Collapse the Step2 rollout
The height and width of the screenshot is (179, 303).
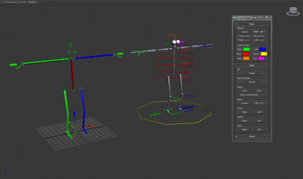pyautogui.click(x=252, y=65)
